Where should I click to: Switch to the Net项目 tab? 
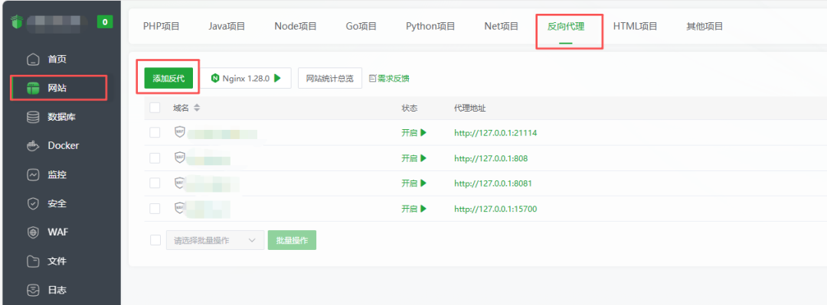click(501, 26)
